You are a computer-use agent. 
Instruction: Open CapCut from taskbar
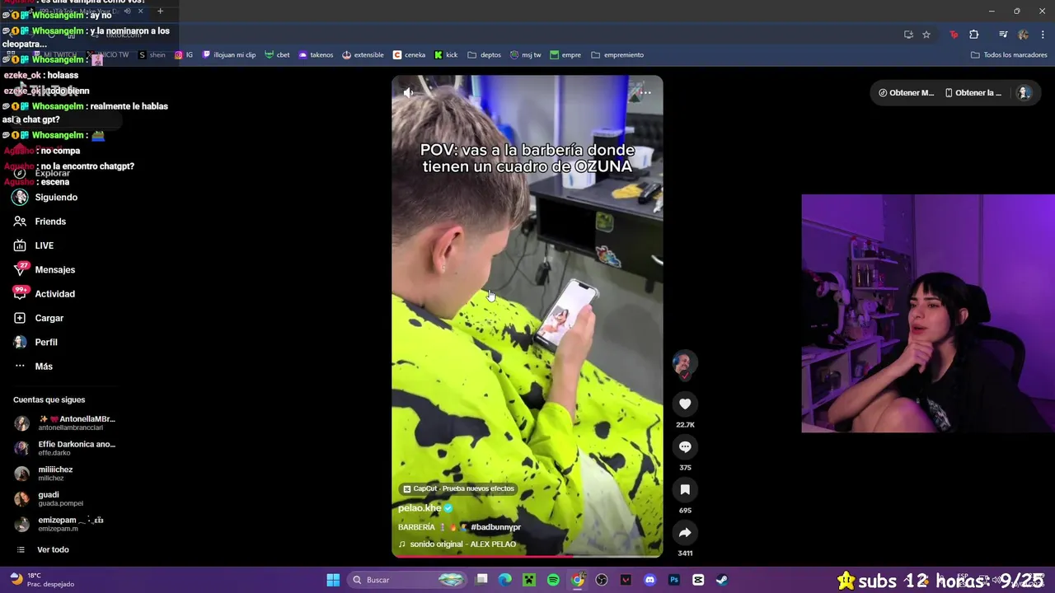tap(698, 580)
